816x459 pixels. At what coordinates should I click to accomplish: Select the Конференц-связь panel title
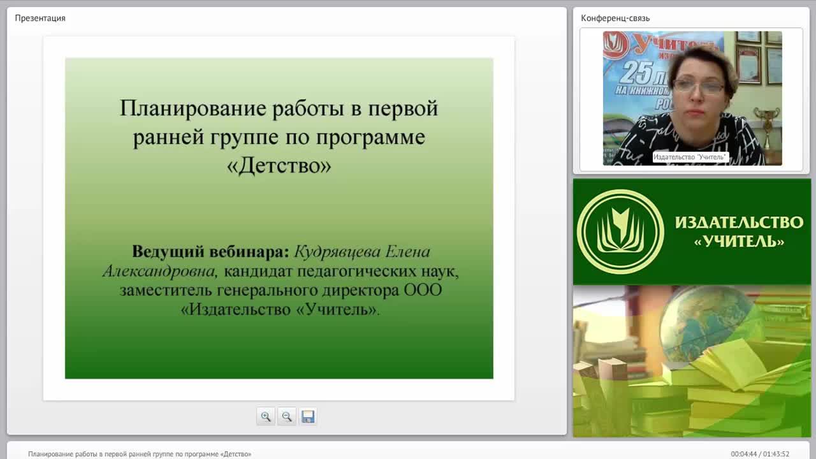coord(615,18)
